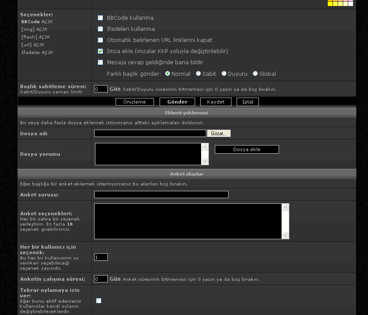Click the Önizleme button
Screen dimensions: 368x315
tap(135, 102)
